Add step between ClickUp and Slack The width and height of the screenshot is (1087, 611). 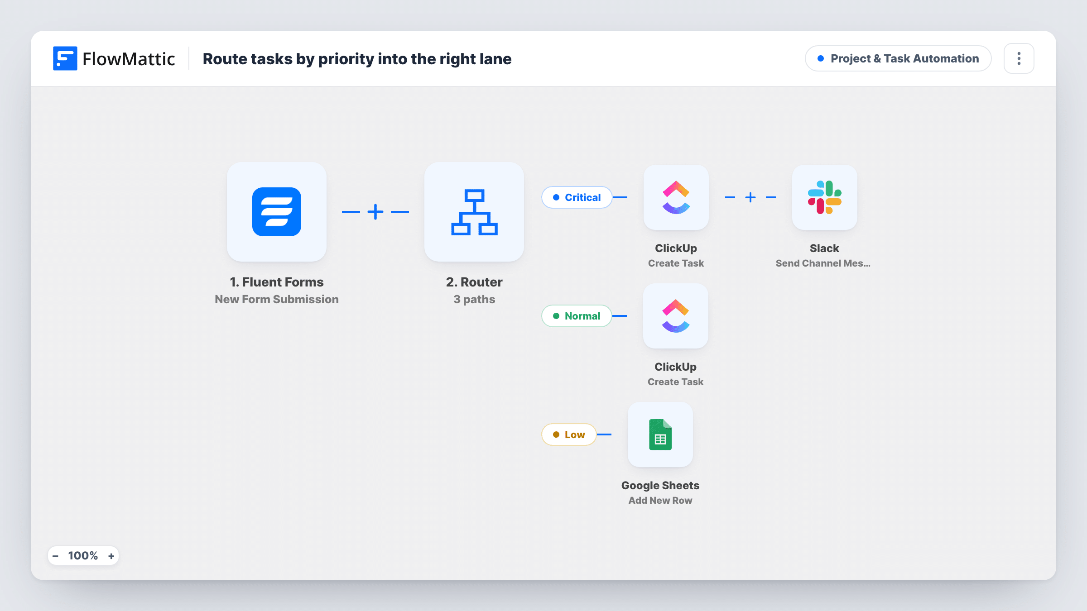(750, 197)
